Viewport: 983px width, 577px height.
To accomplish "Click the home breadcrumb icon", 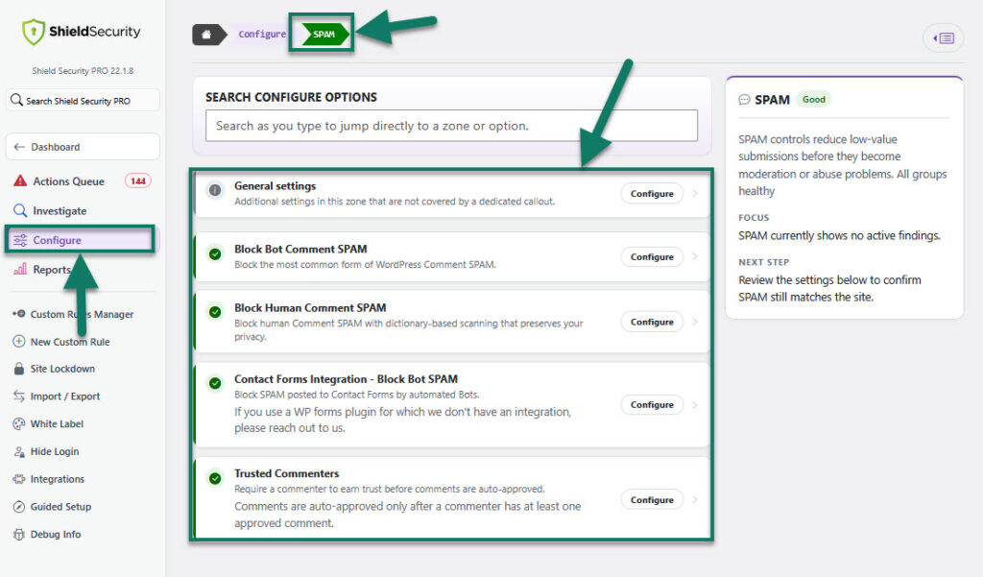I will 206,34.
